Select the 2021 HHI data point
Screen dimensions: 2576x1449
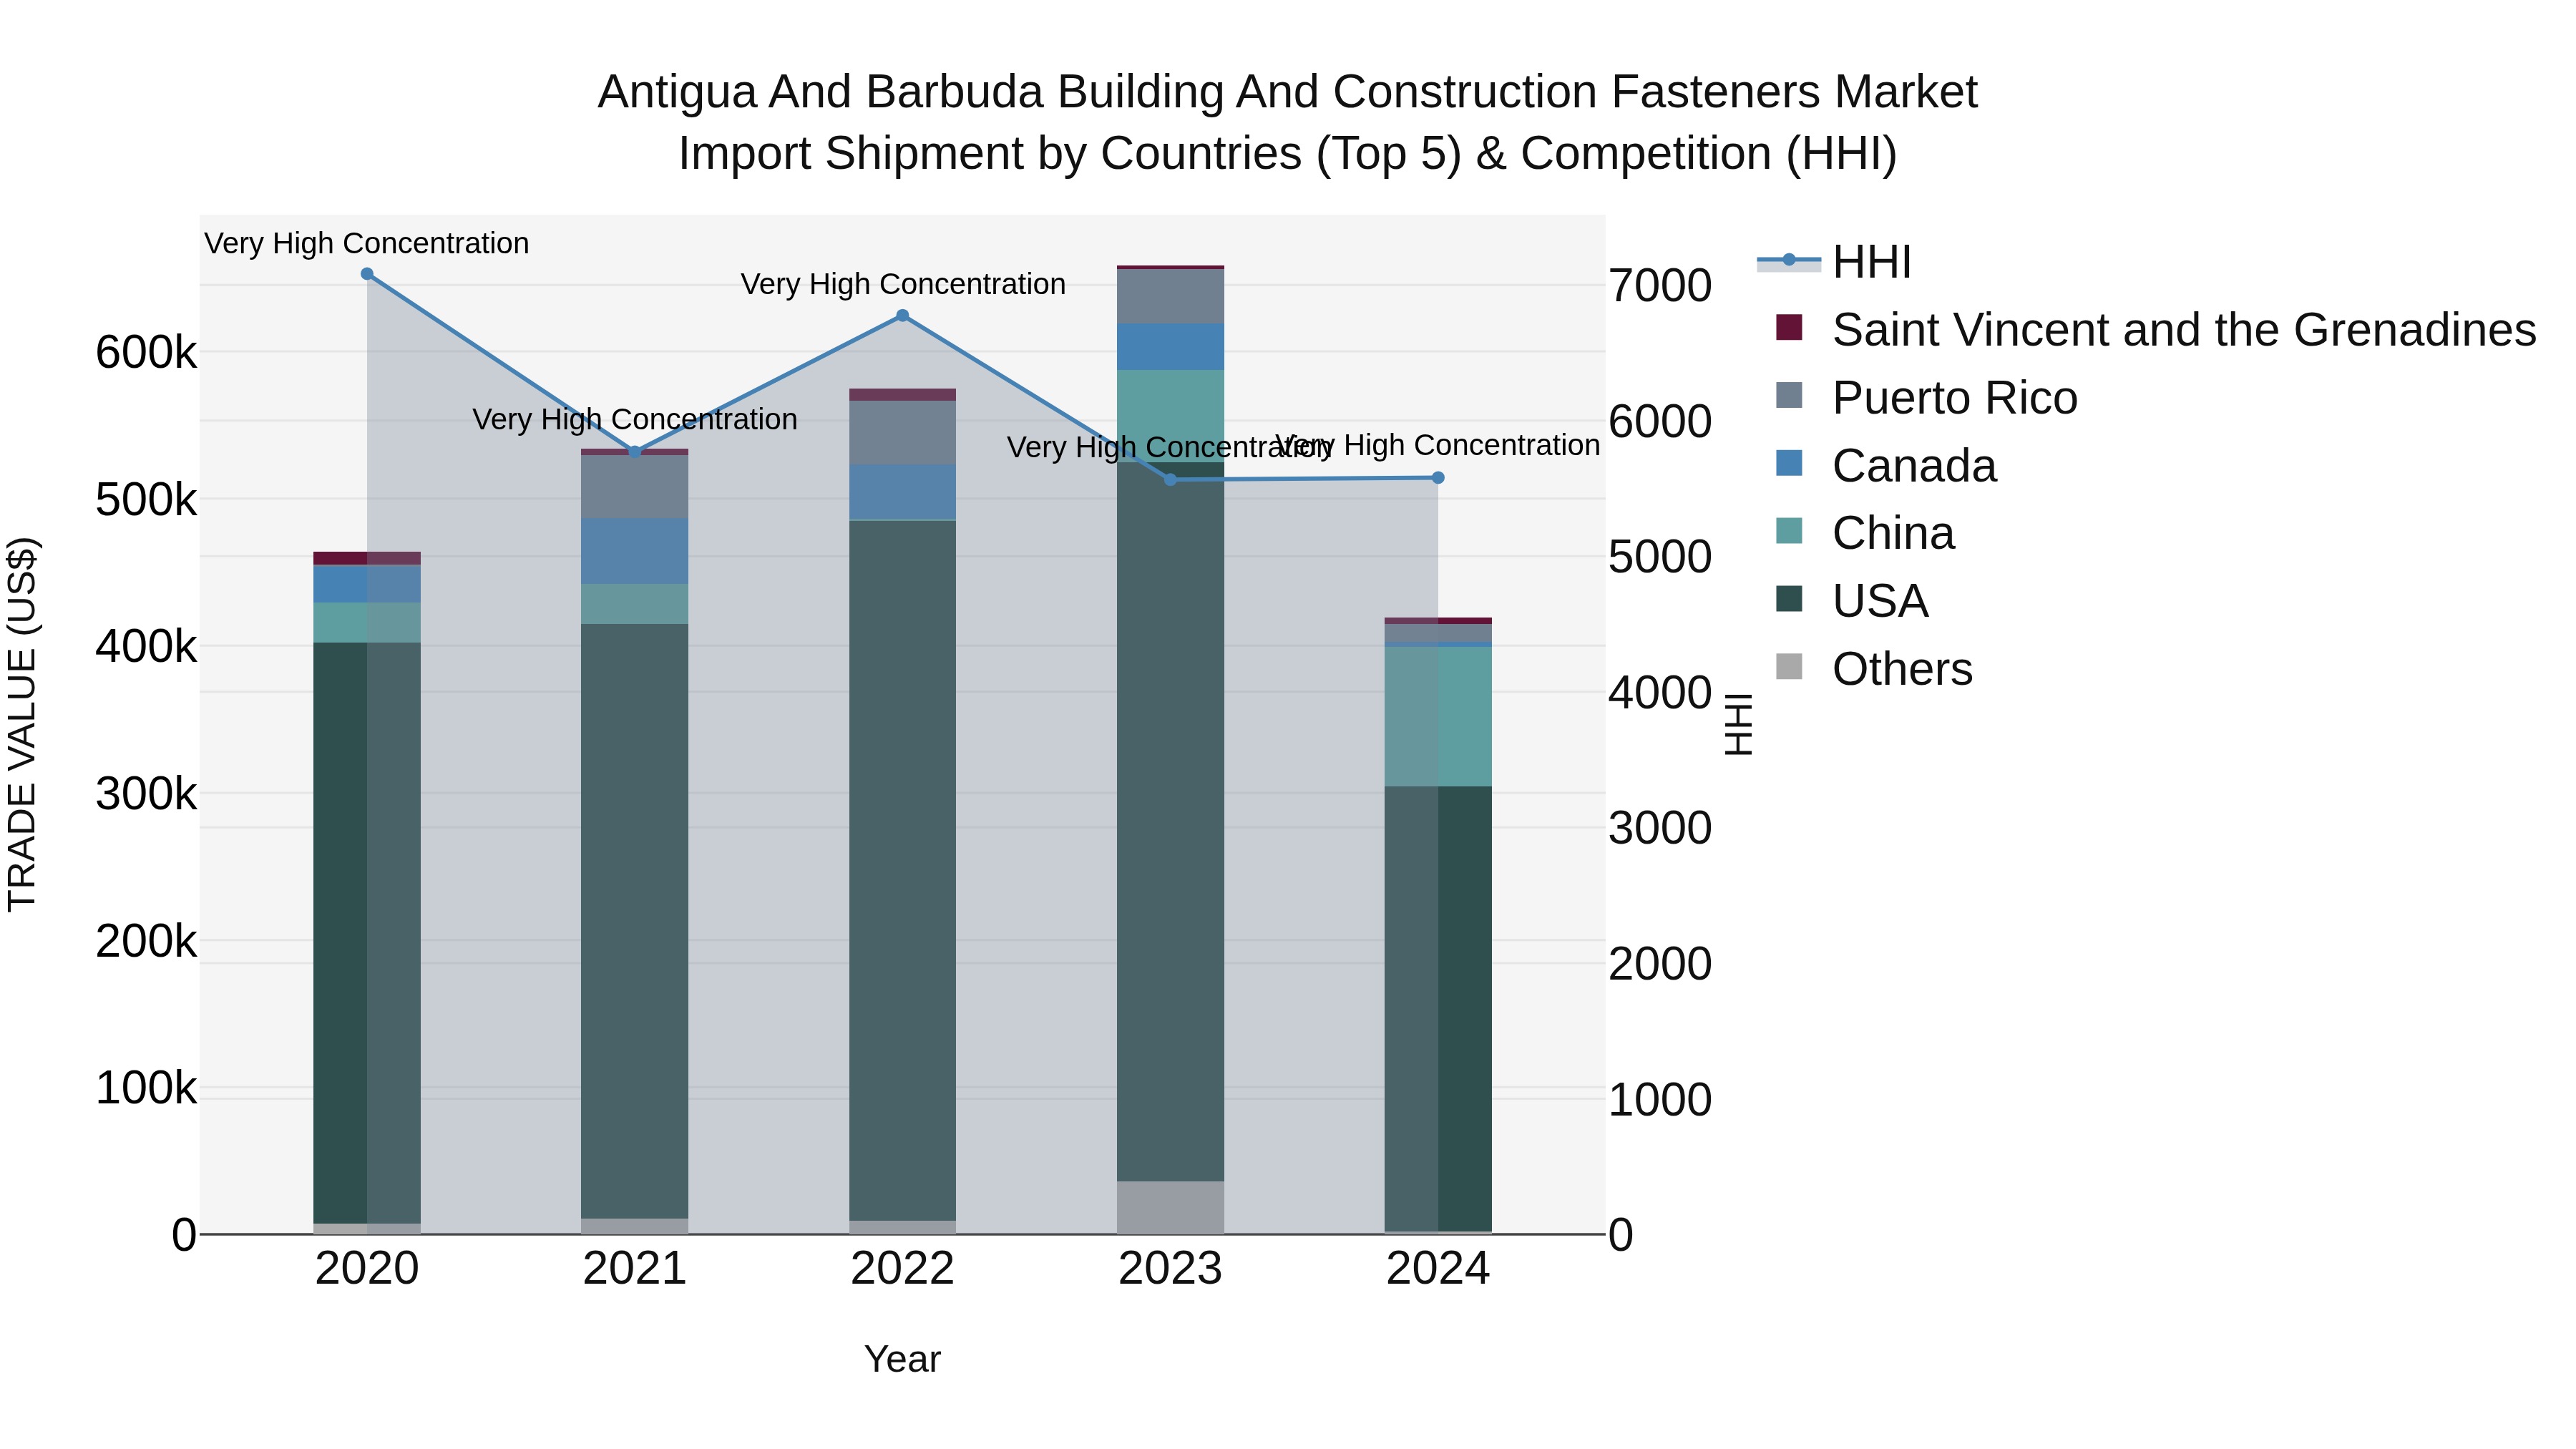coord(635,452)
